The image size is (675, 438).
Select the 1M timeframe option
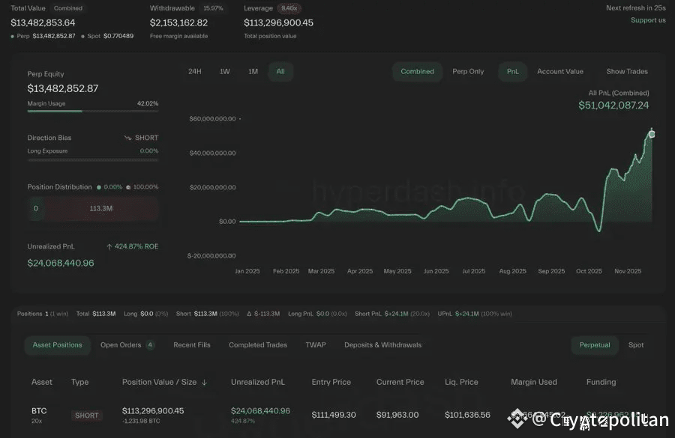click(253, 71)
